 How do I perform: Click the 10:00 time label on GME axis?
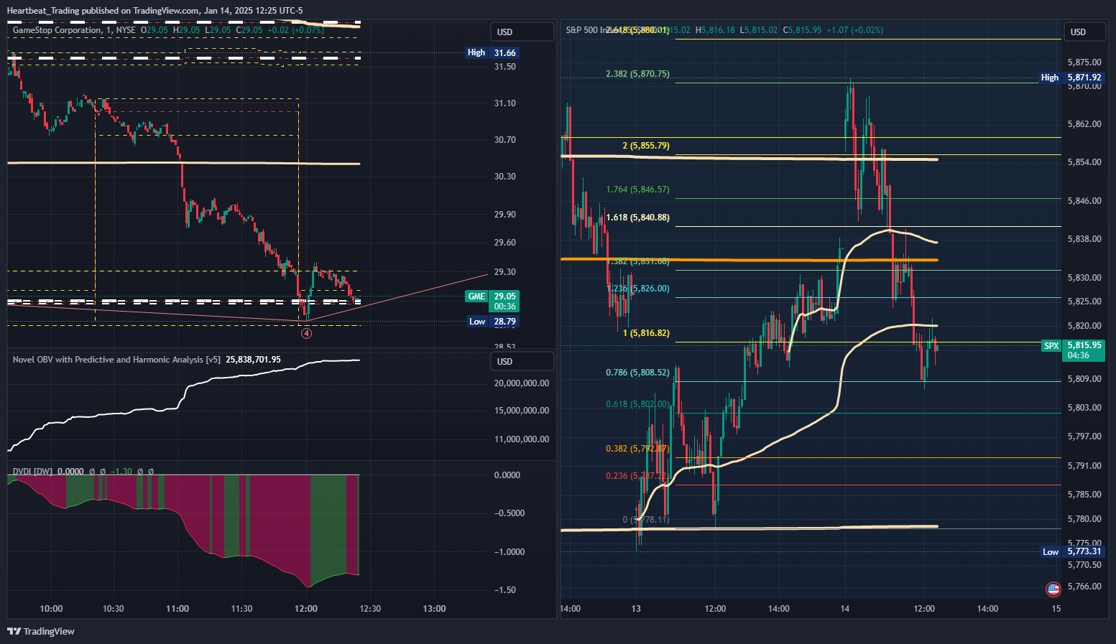(x=51, y=609)
